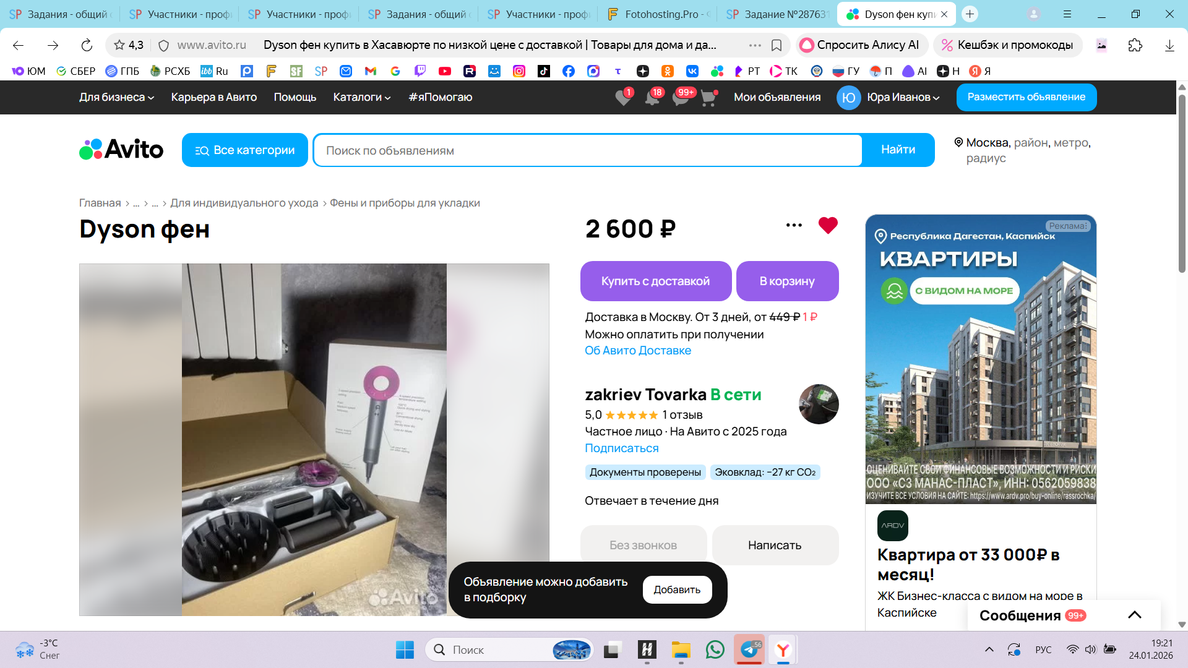Toggle the red heart favorite on listing
Screen dimensions: 1188x668
(827, 225)
